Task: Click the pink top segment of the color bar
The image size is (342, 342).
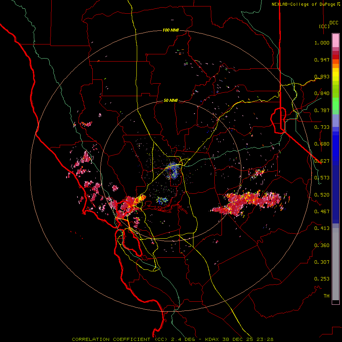Action: pos(336,41)
